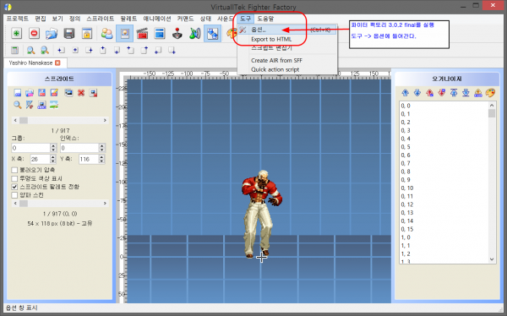Enable the 알파 스킨 checkbox
Image resolution: width=507 pixels, height=316 pixels.
click(x=14, y=195)
